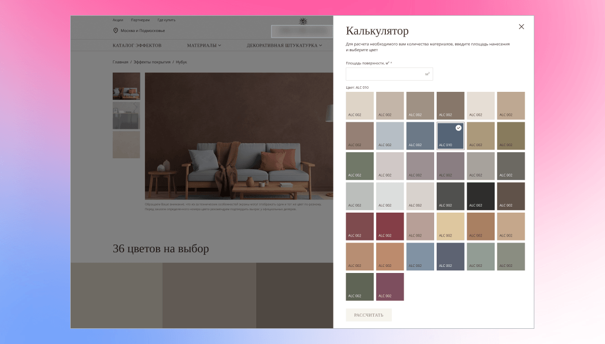
Task: Click the Калькулятор heading
Action: click(x=377, y=31)
